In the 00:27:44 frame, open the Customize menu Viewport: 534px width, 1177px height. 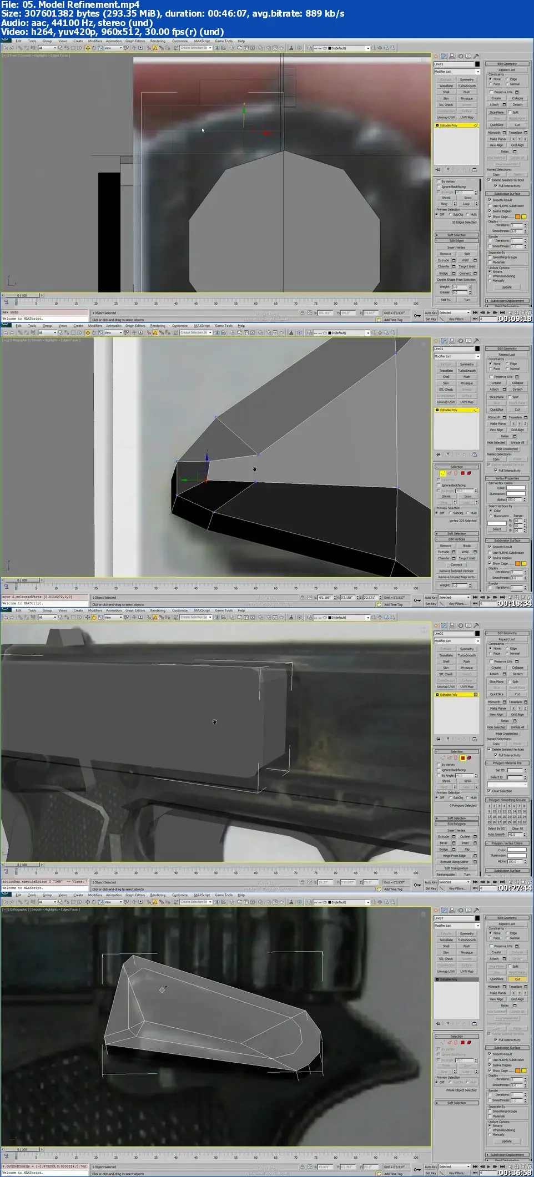pos(180,610)
